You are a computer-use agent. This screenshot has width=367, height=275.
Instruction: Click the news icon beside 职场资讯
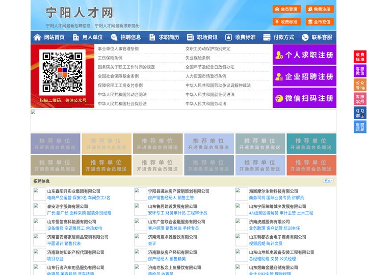point(190,37)
